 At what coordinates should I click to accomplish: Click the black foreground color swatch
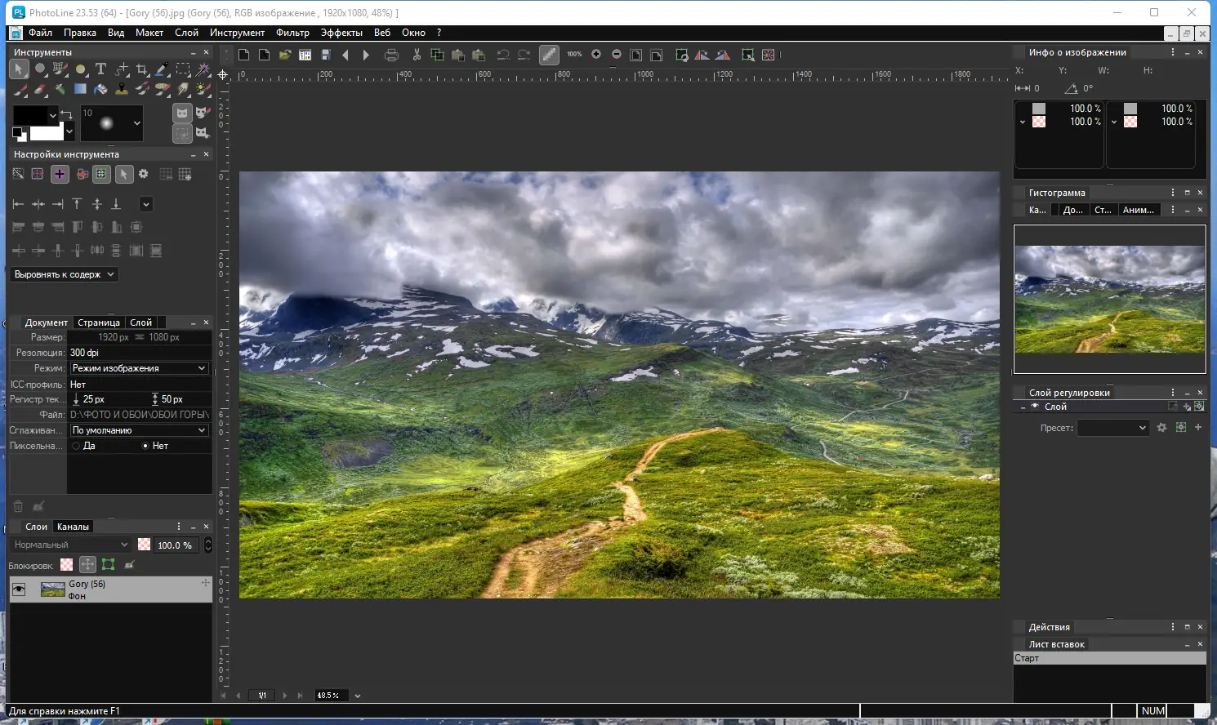pos(29,115)
